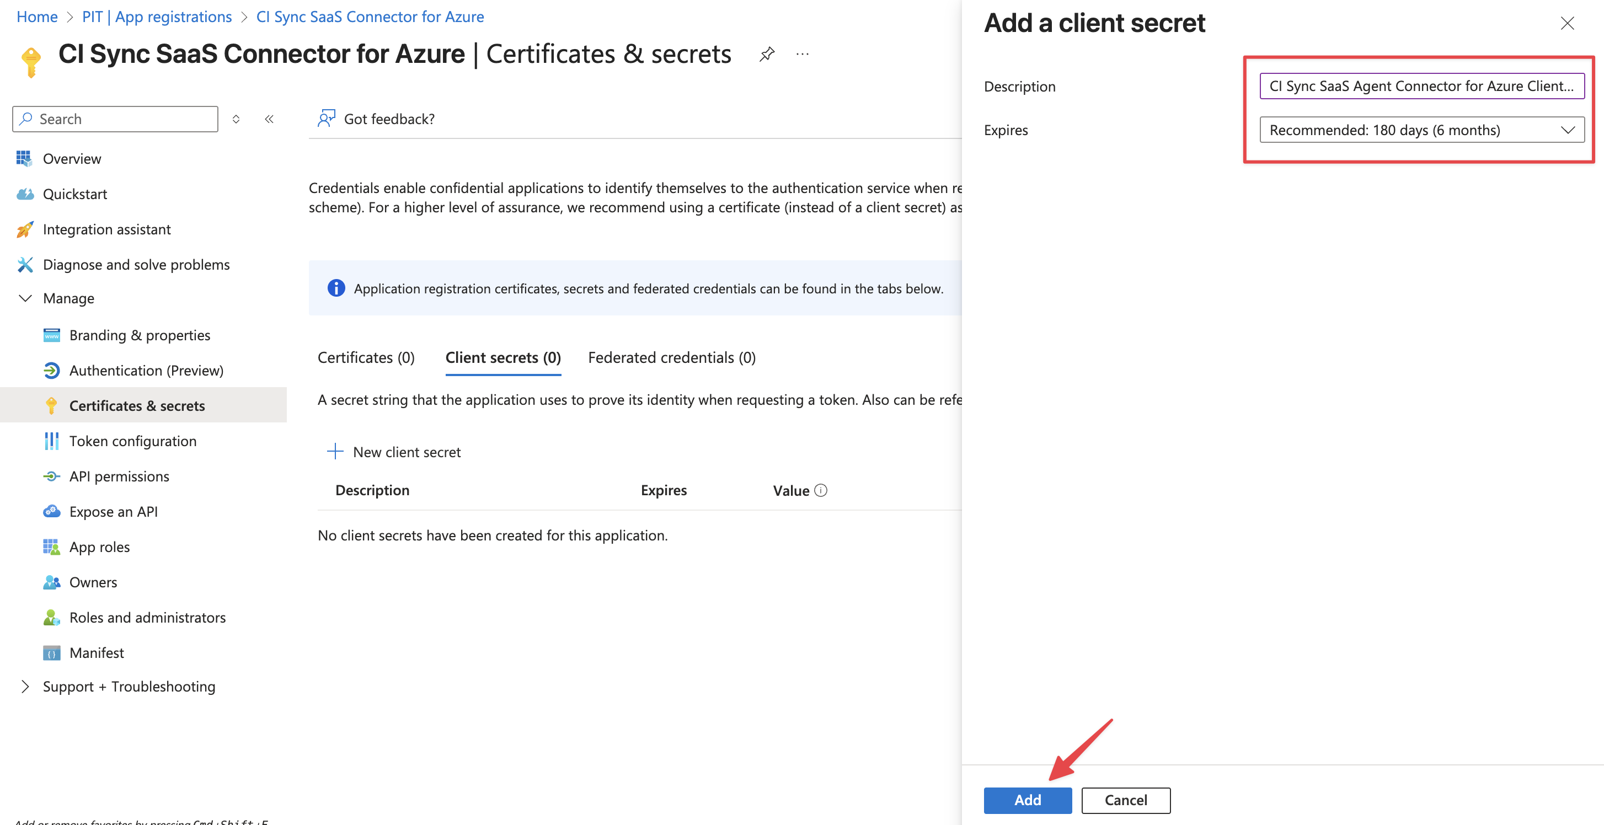Click the Value column header

pos(791,490)
